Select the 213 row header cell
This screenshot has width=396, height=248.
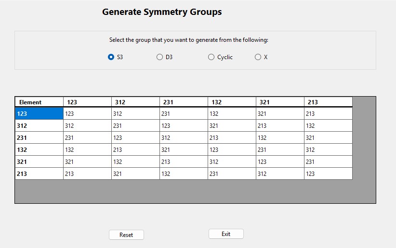(x=39, y=174)
